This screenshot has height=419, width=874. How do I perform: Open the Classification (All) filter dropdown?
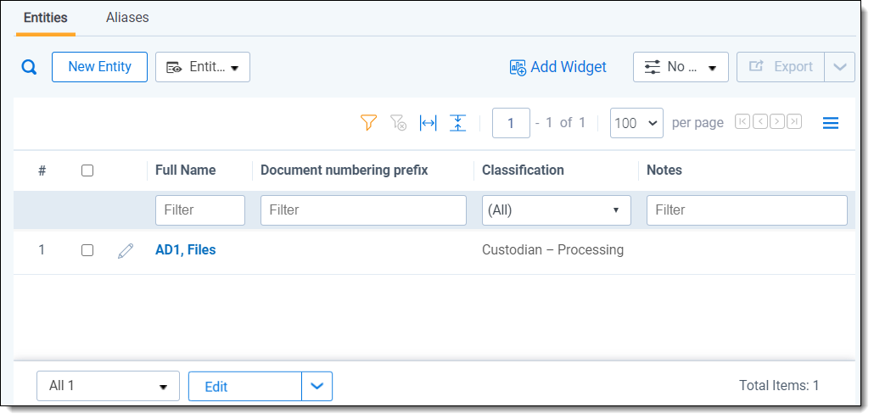point(556,210)
